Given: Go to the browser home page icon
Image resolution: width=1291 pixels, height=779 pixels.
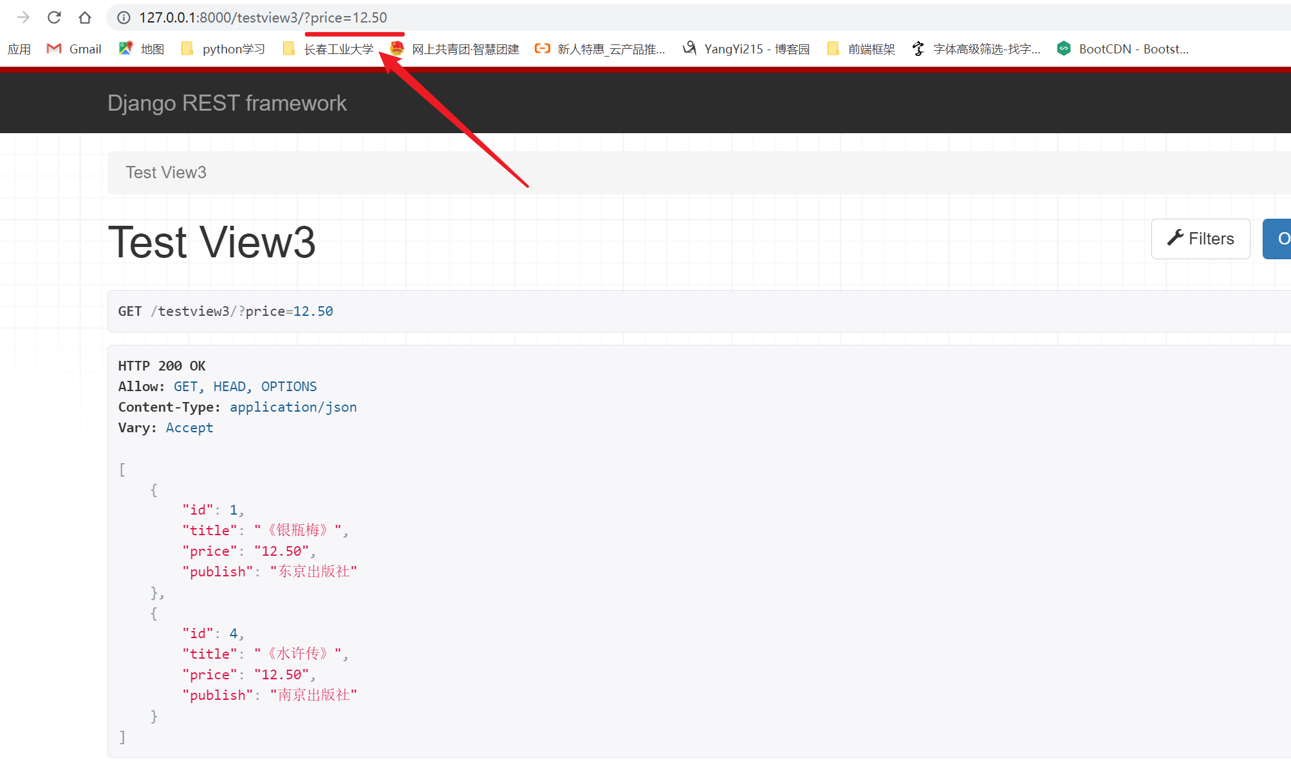Looking at the screenshot, I should 85,17.
